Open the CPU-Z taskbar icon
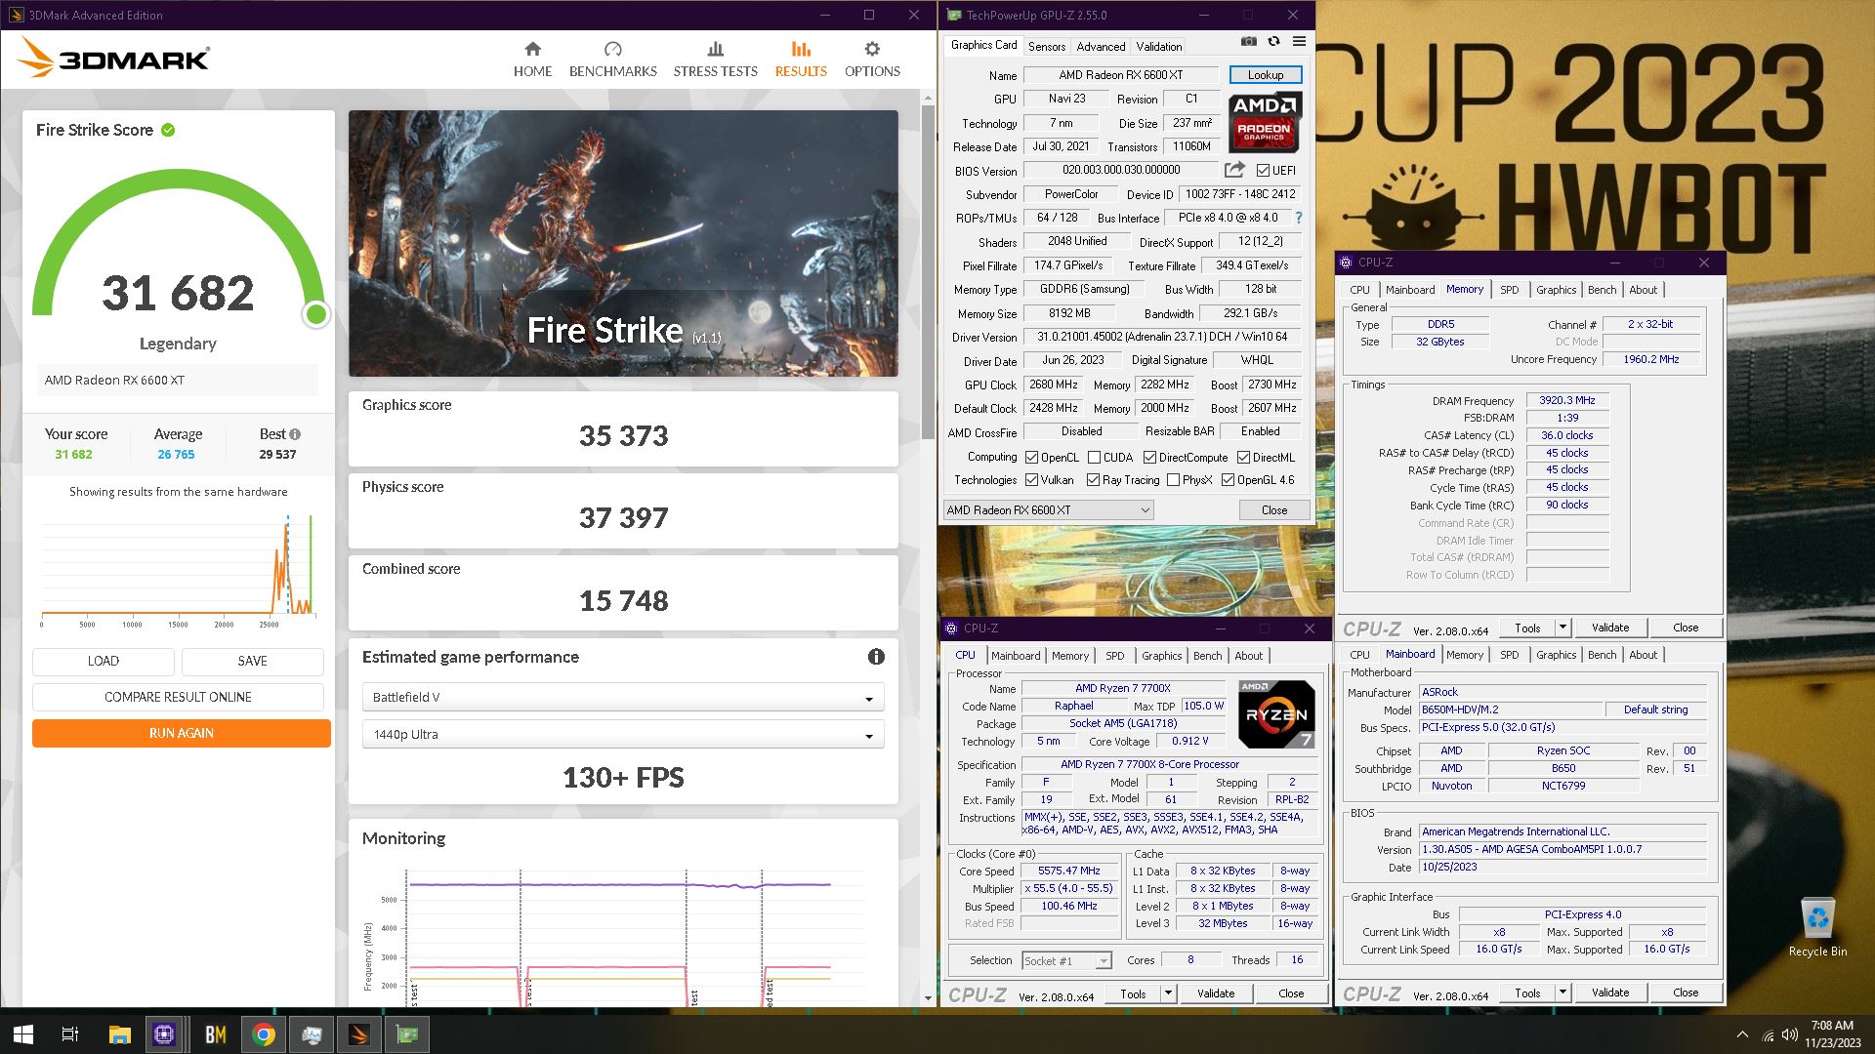This screenshot has width=1875, height=1054. tap(164, 1034)
